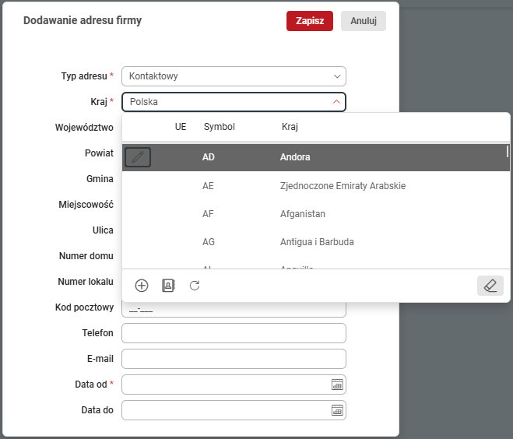Viewport: 513px width, 439px height.
Task: Click the Kod pocztowy field
Action: point(234,309)
